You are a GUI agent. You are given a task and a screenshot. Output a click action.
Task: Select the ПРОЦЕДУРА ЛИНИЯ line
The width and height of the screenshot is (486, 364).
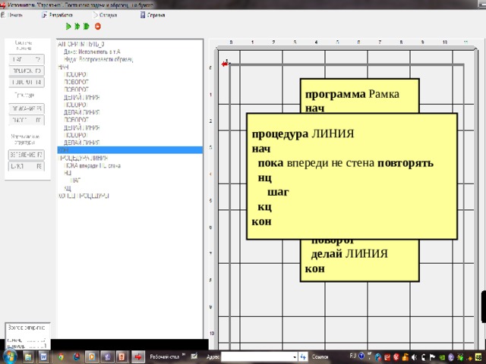83,158
